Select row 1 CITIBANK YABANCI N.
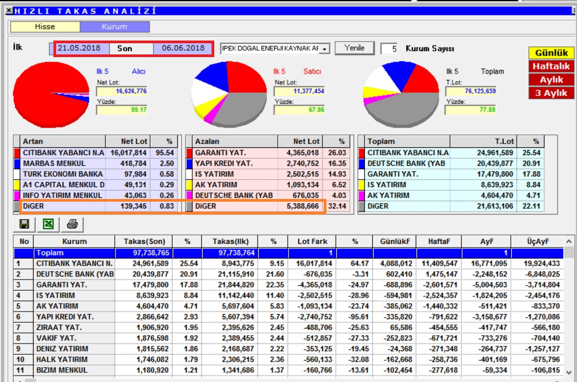Screen dimensions: 577x382 tap(288, 264)
